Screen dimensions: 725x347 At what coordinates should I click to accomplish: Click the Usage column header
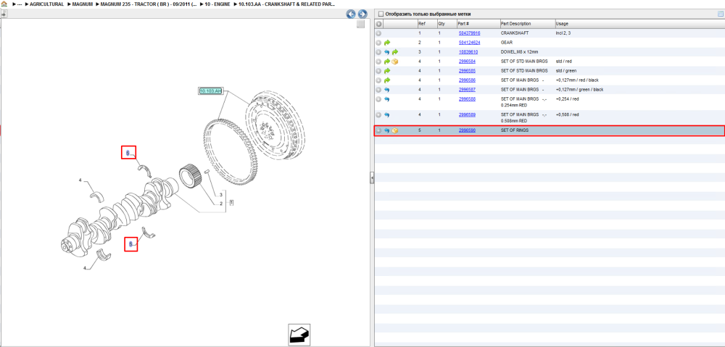(639, 24)
